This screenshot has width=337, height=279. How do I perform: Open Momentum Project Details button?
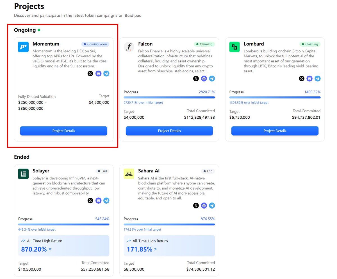pos(64,131)
